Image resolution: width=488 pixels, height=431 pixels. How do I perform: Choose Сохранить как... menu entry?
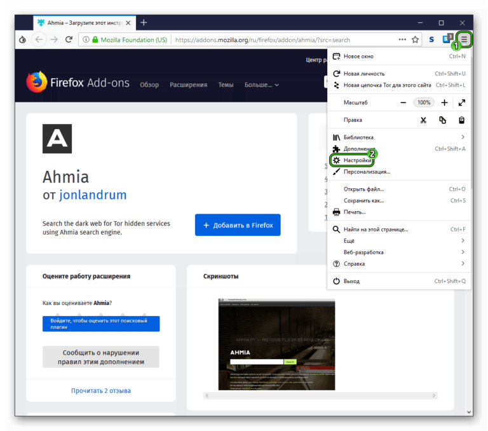pos(399,200)
